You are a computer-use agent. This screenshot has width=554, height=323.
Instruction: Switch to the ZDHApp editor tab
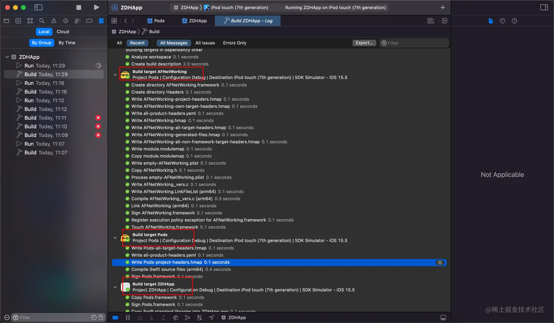[x=195, y=21]
